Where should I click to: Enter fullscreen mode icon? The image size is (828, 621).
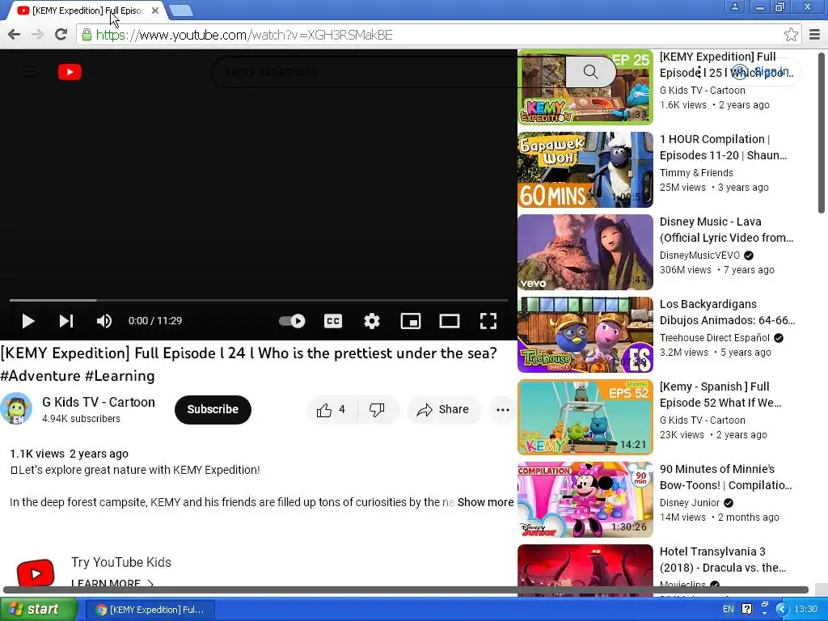click(488, 320)
